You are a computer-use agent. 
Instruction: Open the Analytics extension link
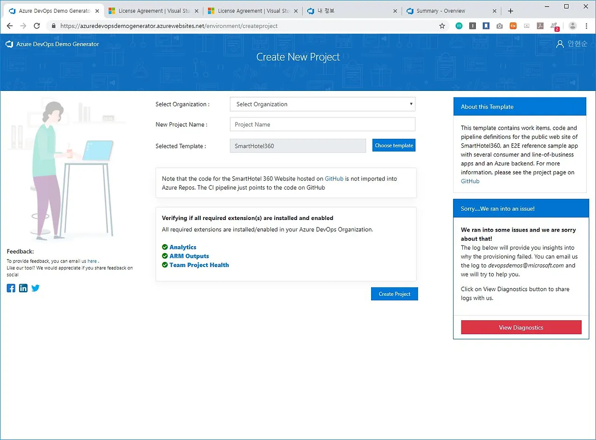[x=183, y=247]
